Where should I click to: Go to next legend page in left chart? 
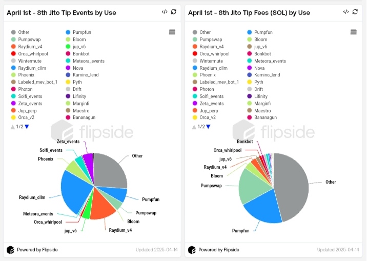(x=27, y=127)
